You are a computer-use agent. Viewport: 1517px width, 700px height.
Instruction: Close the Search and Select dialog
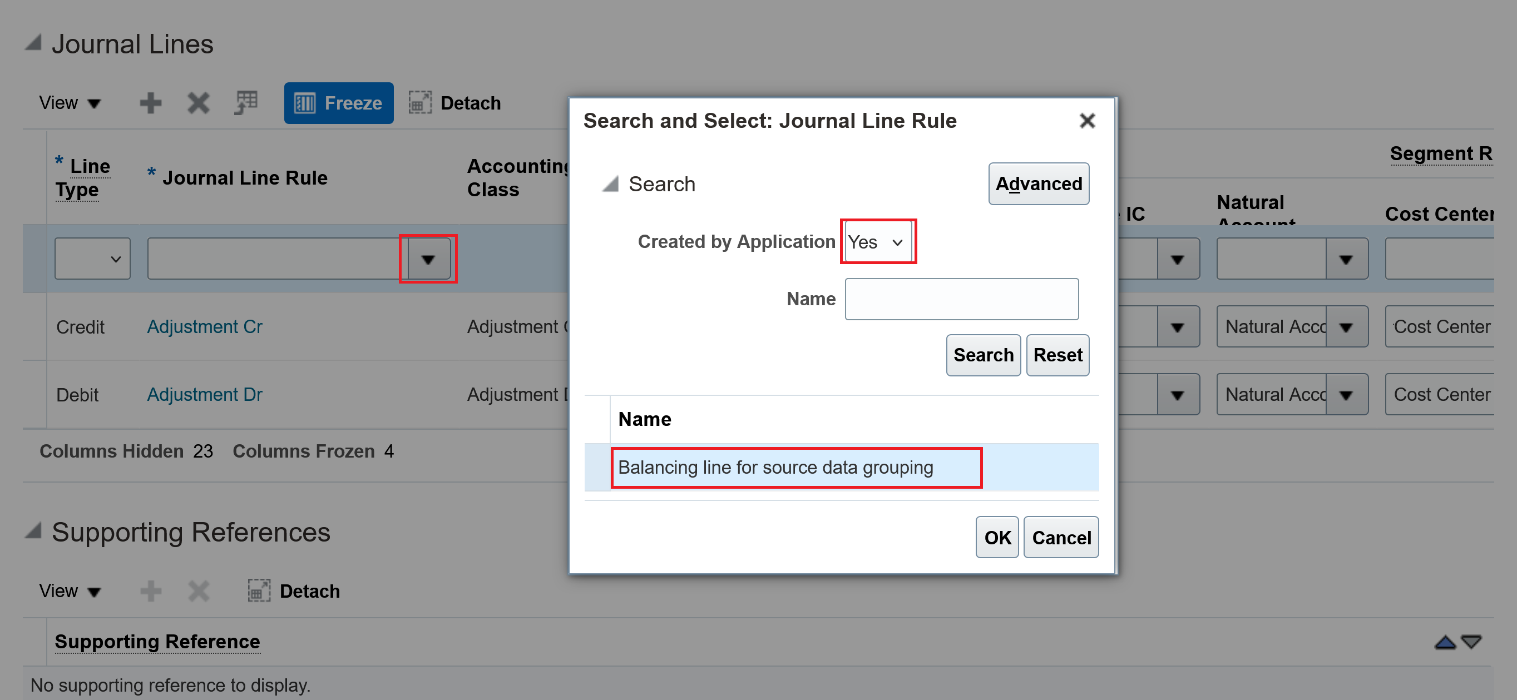[1087, 121]
